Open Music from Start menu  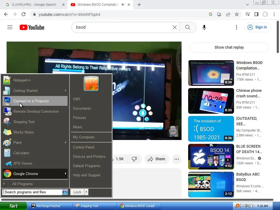coord(78,127)
